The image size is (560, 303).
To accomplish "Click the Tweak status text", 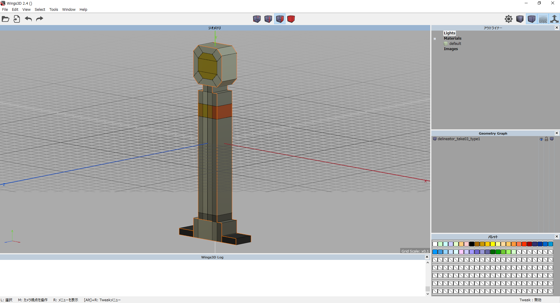I will [530, 300].
